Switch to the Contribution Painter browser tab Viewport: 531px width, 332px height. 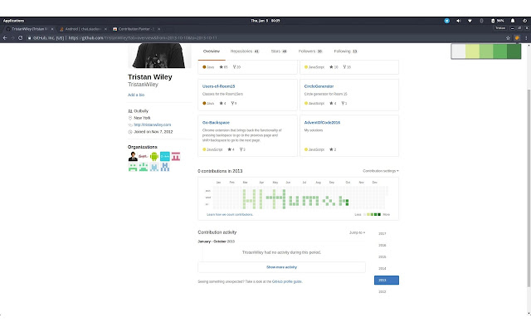[x=136, y=29]
